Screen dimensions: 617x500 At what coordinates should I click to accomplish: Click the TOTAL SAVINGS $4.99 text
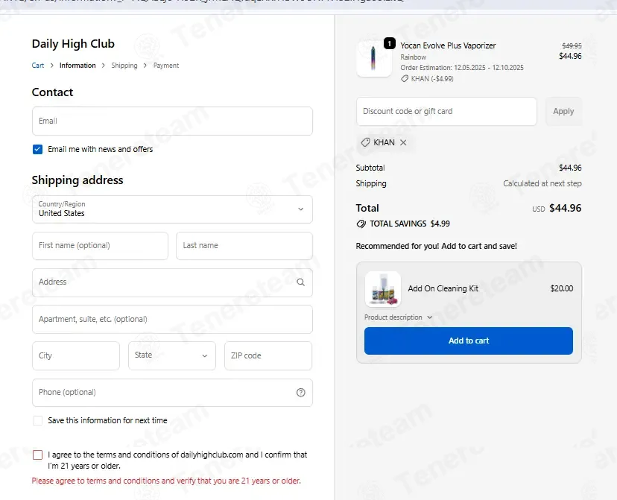(x=410, y=224)
